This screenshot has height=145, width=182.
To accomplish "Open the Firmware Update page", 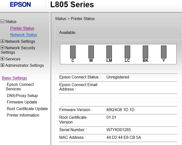I will point(22,102).
